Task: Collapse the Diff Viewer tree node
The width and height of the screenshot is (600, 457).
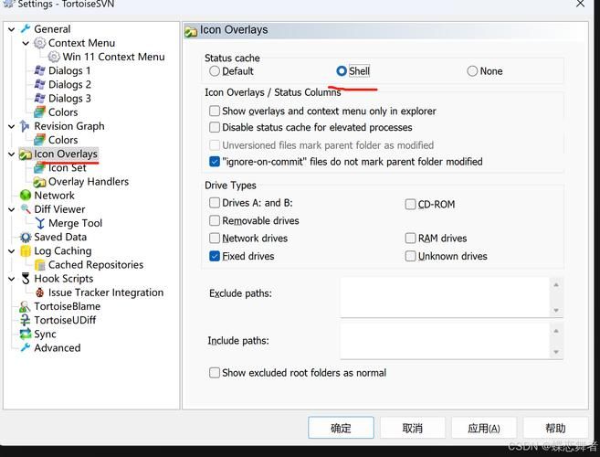Action: tap(12, 209)
